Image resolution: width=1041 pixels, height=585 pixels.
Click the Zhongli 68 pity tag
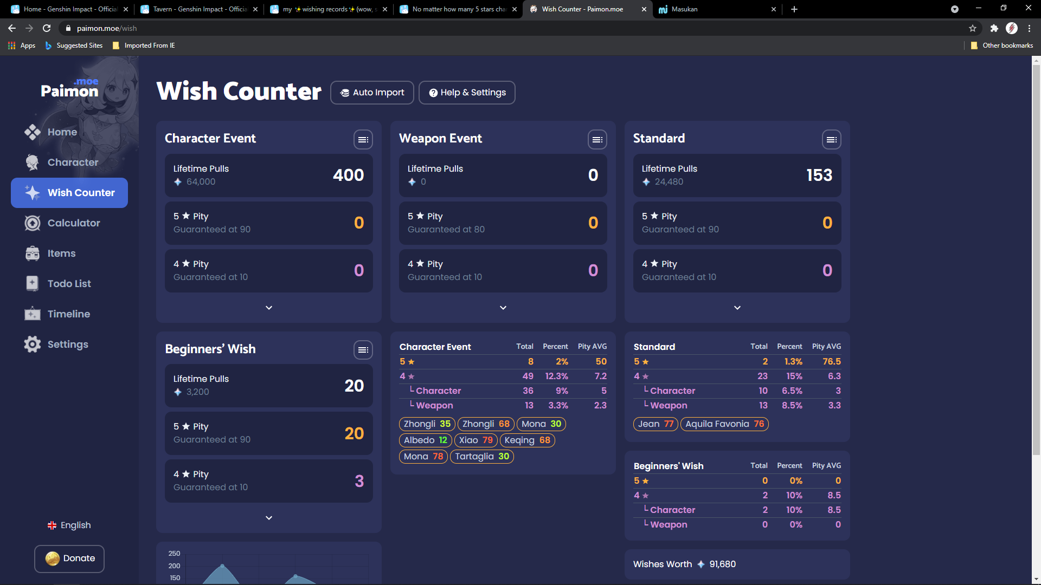tap(486, 424)
